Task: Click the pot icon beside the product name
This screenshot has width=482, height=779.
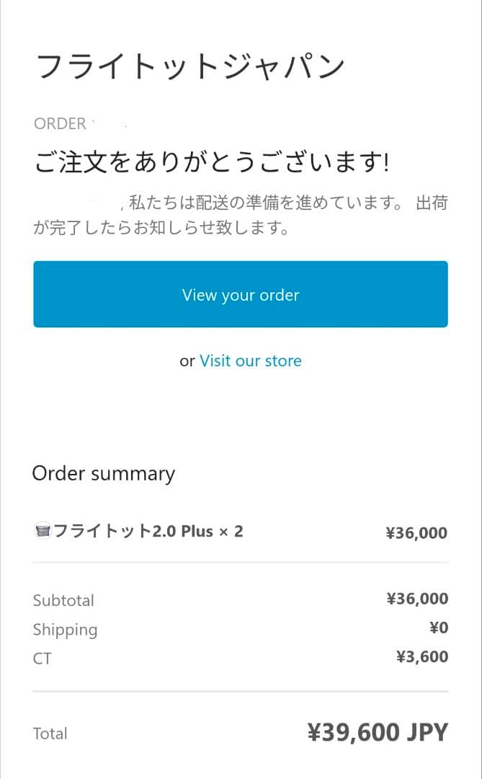Action: point(43,531)
